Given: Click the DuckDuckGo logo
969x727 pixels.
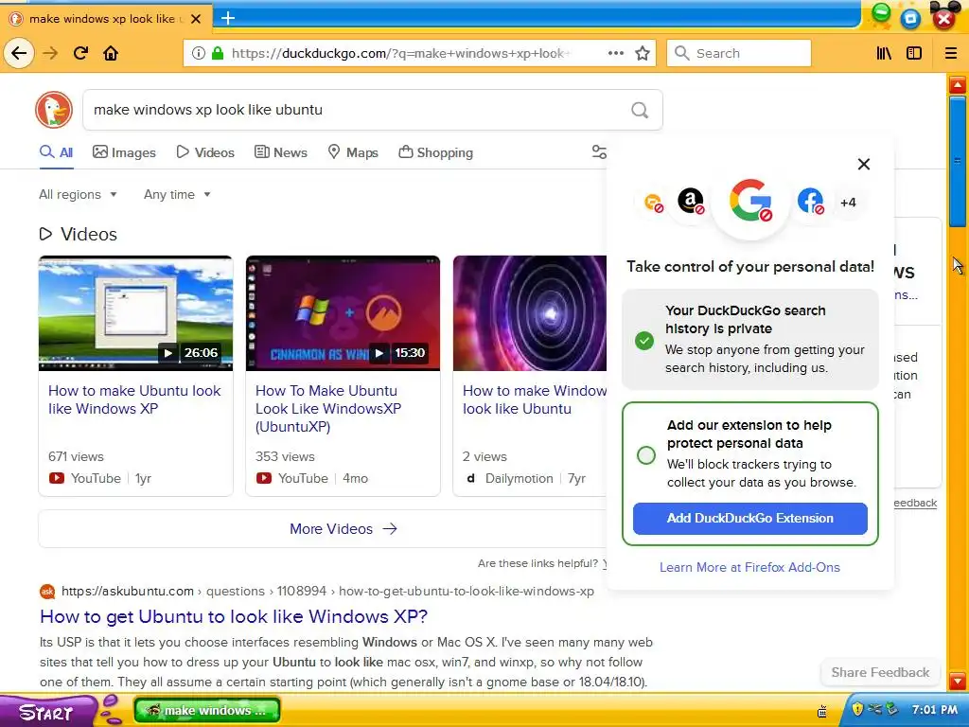Looking at the screenshot, I should (x=54, y=110).
